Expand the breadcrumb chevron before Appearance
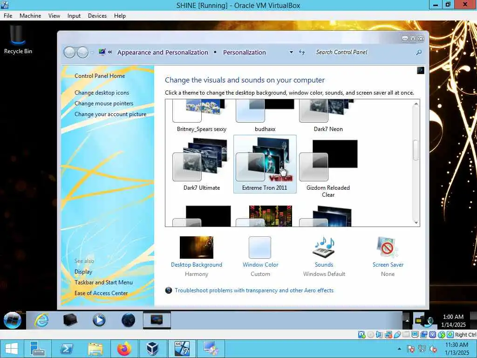 (x=110, y=52)
